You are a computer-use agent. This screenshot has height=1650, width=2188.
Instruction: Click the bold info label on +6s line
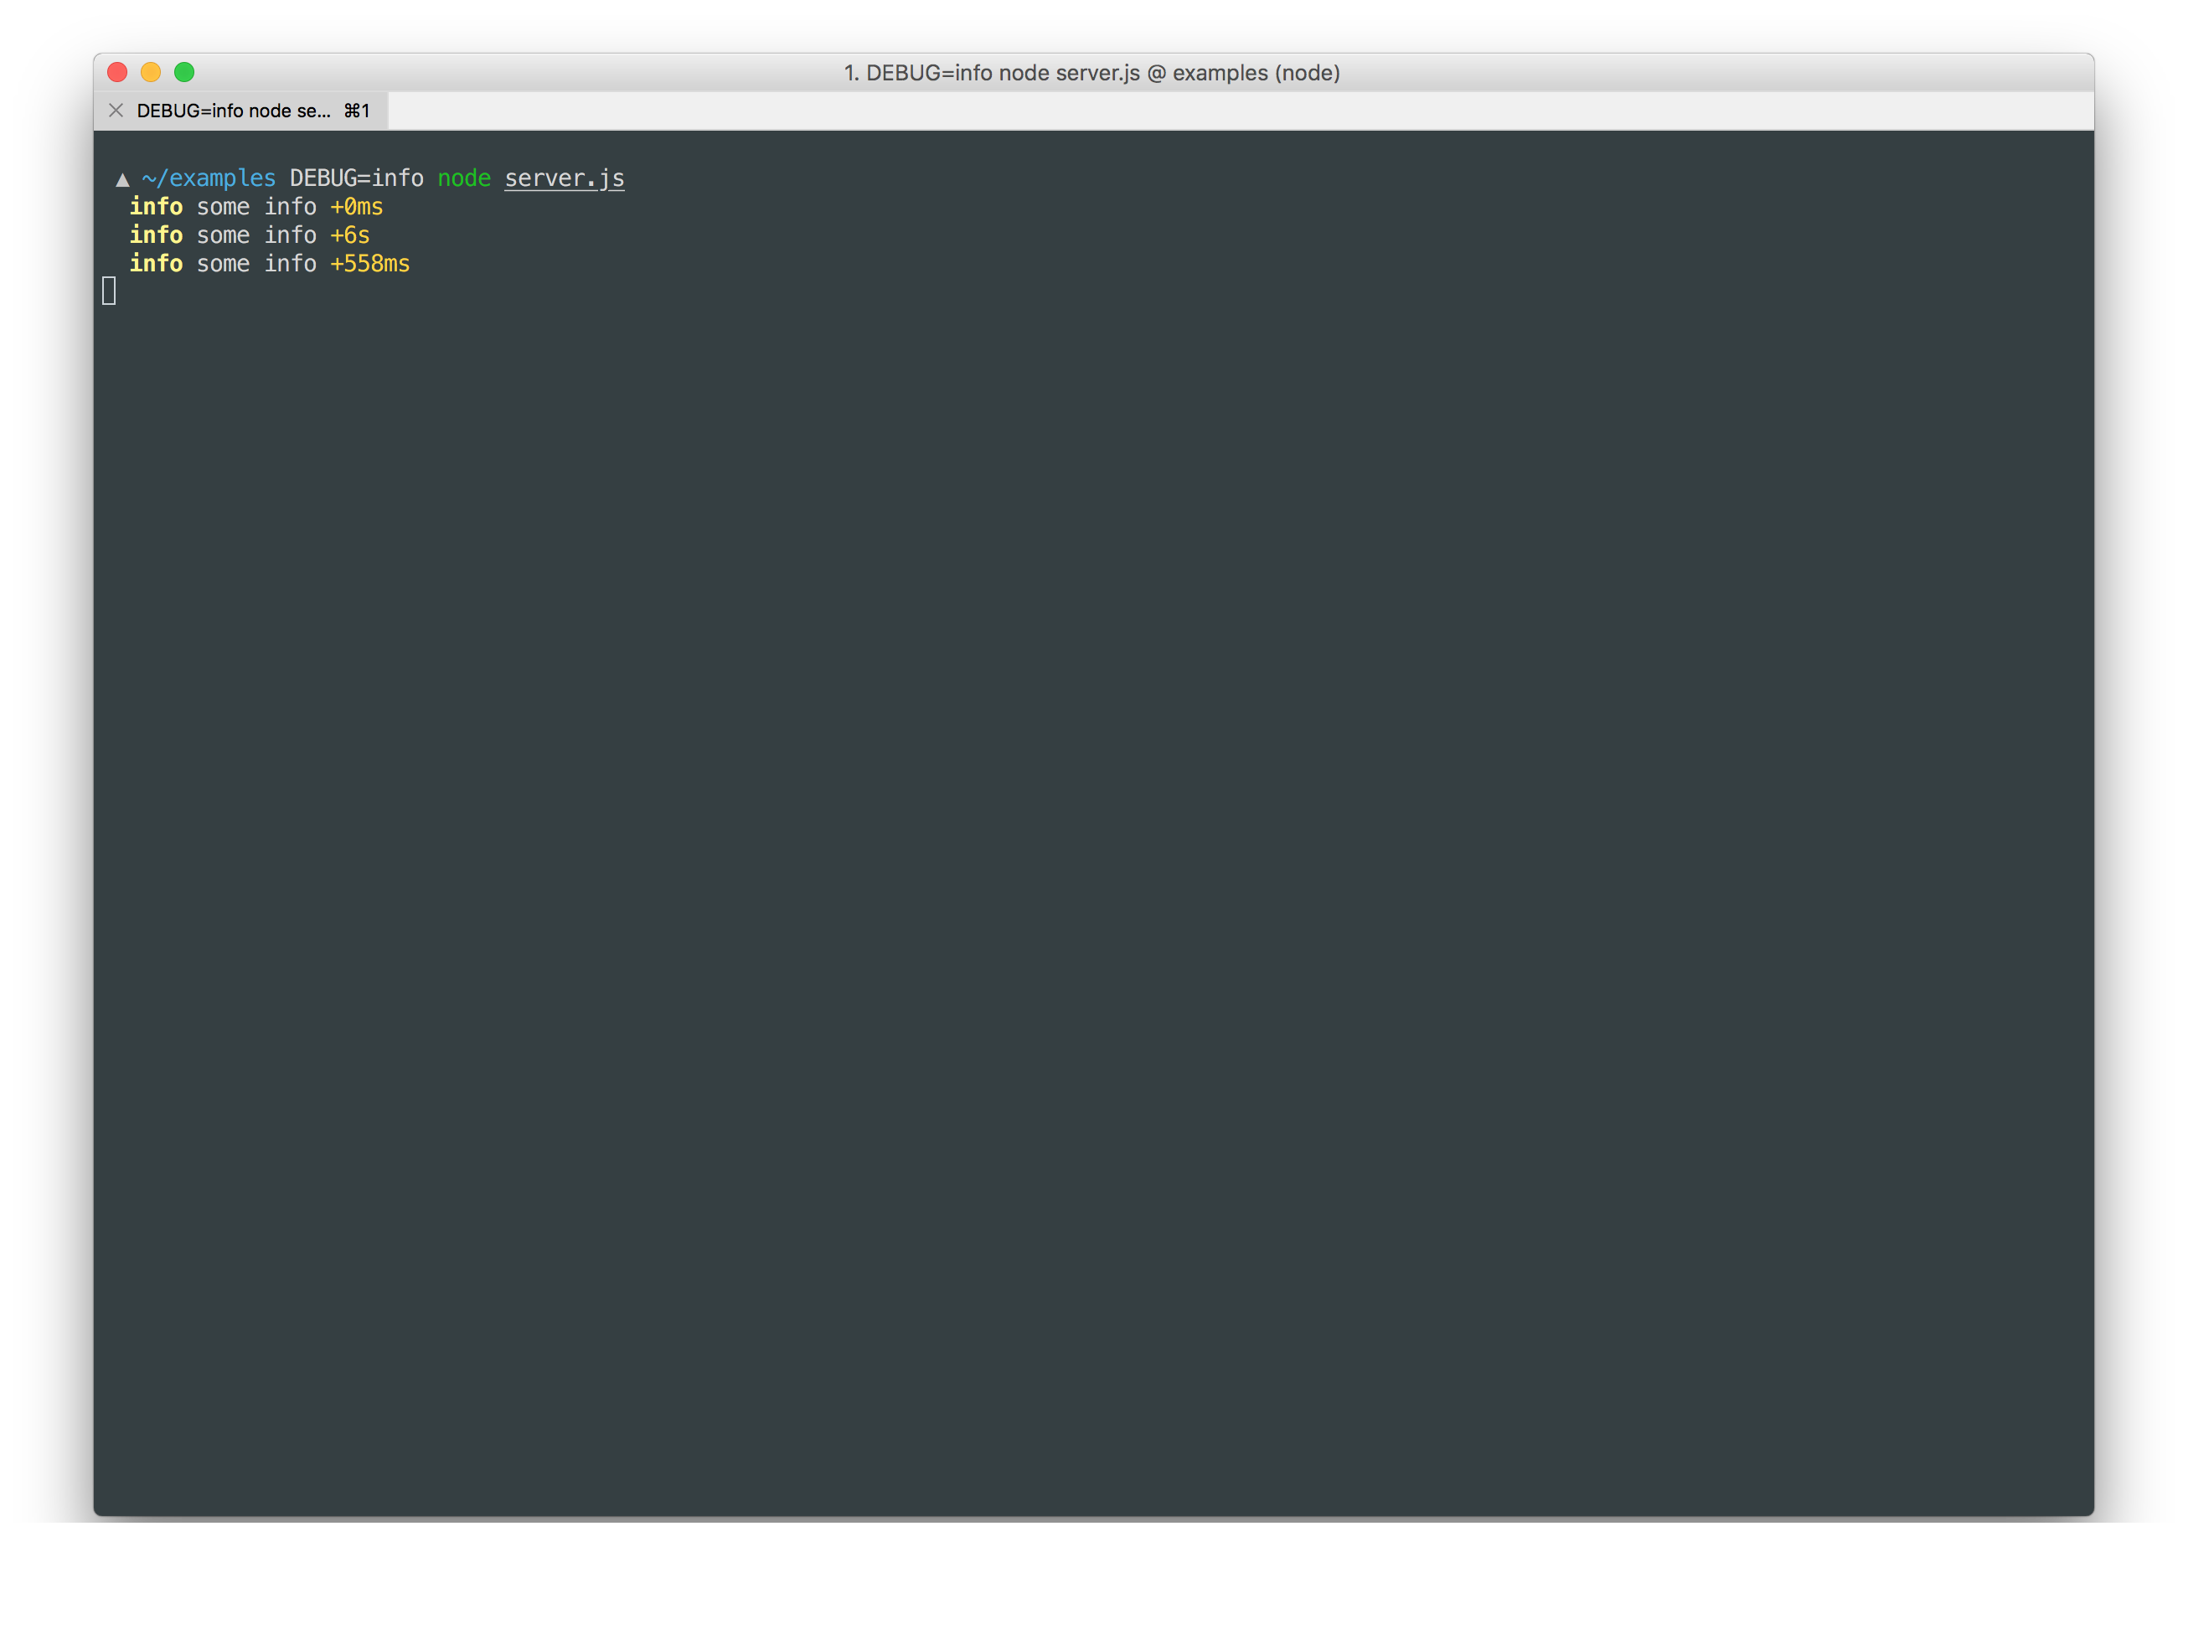click(x=157, y=235)
